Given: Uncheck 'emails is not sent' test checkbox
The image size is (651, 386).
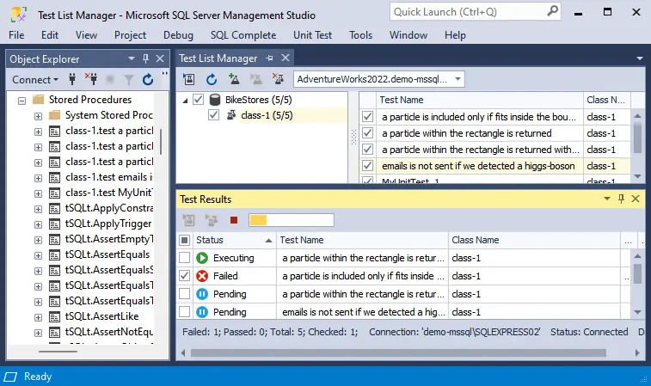Looking at the screenshot, I should click(367, 166).
